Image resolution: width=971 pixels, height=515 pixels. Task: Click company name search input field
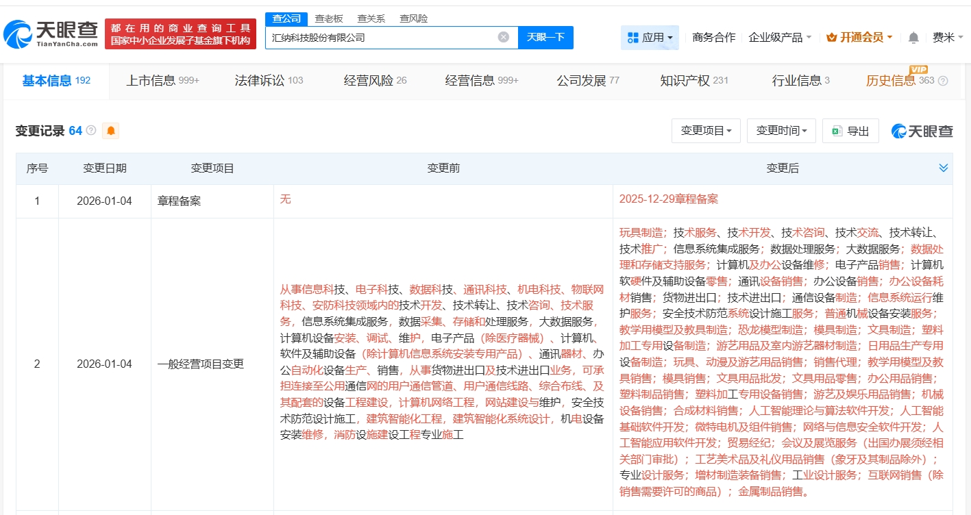point(380,37)
